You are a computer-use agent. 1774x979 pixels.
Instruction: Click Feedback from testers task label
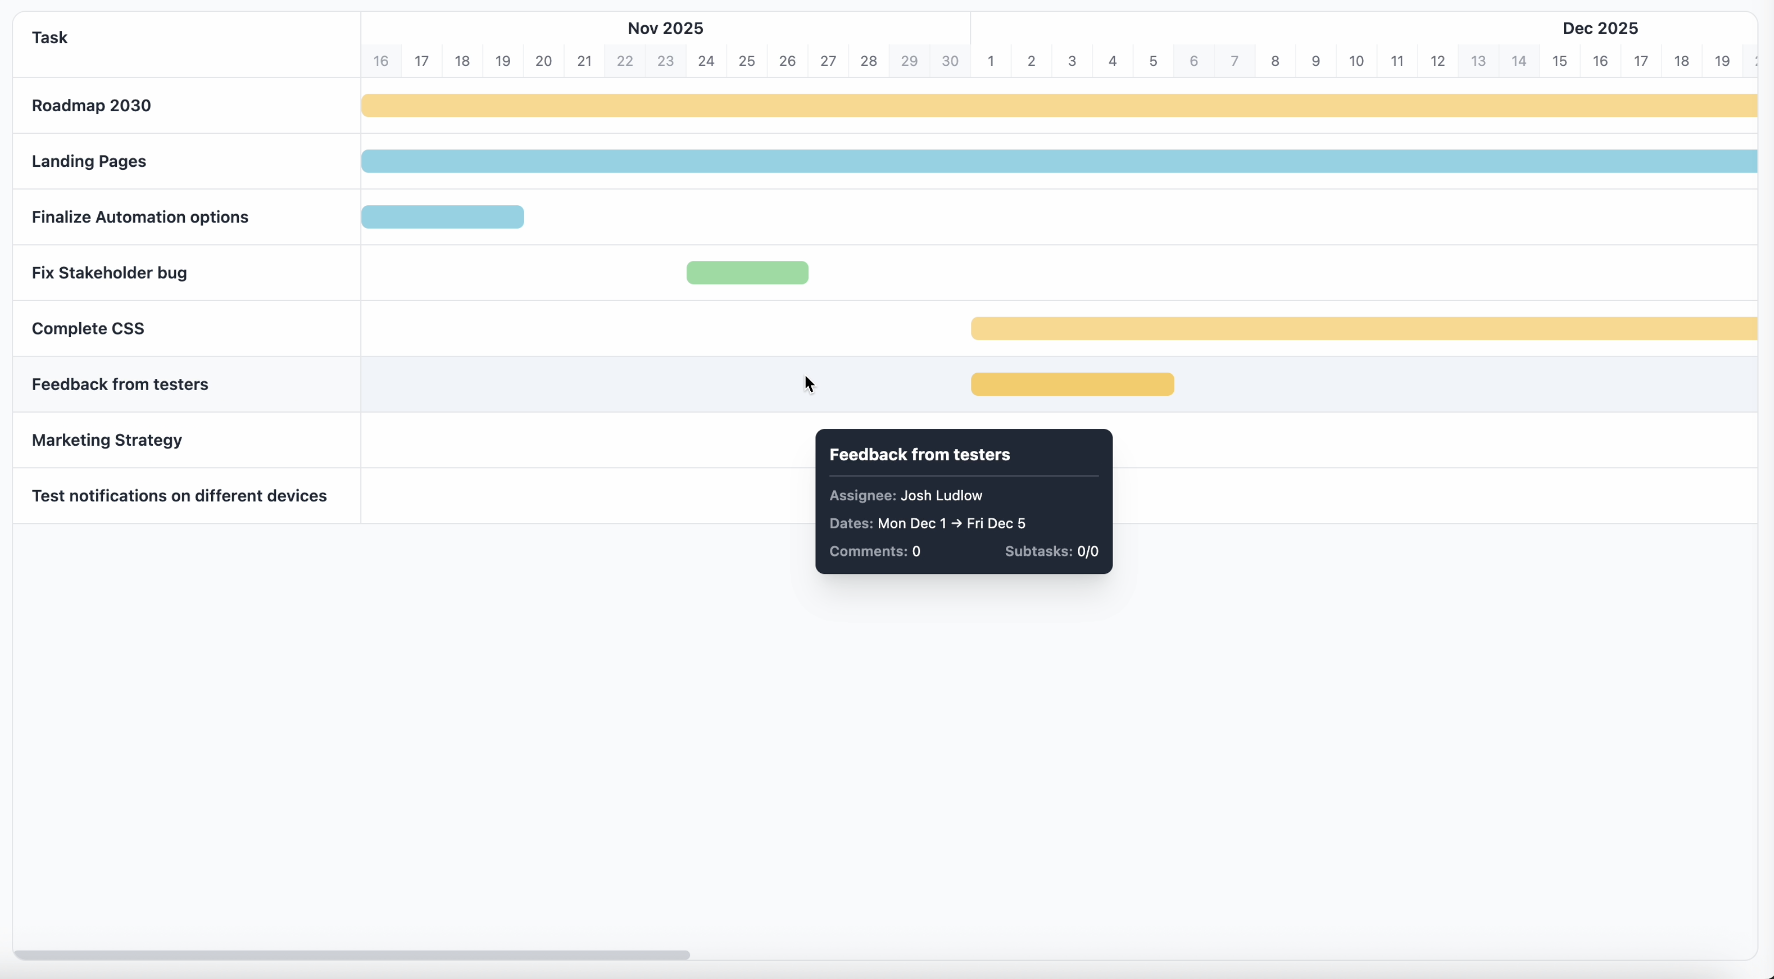coord(120,384)
